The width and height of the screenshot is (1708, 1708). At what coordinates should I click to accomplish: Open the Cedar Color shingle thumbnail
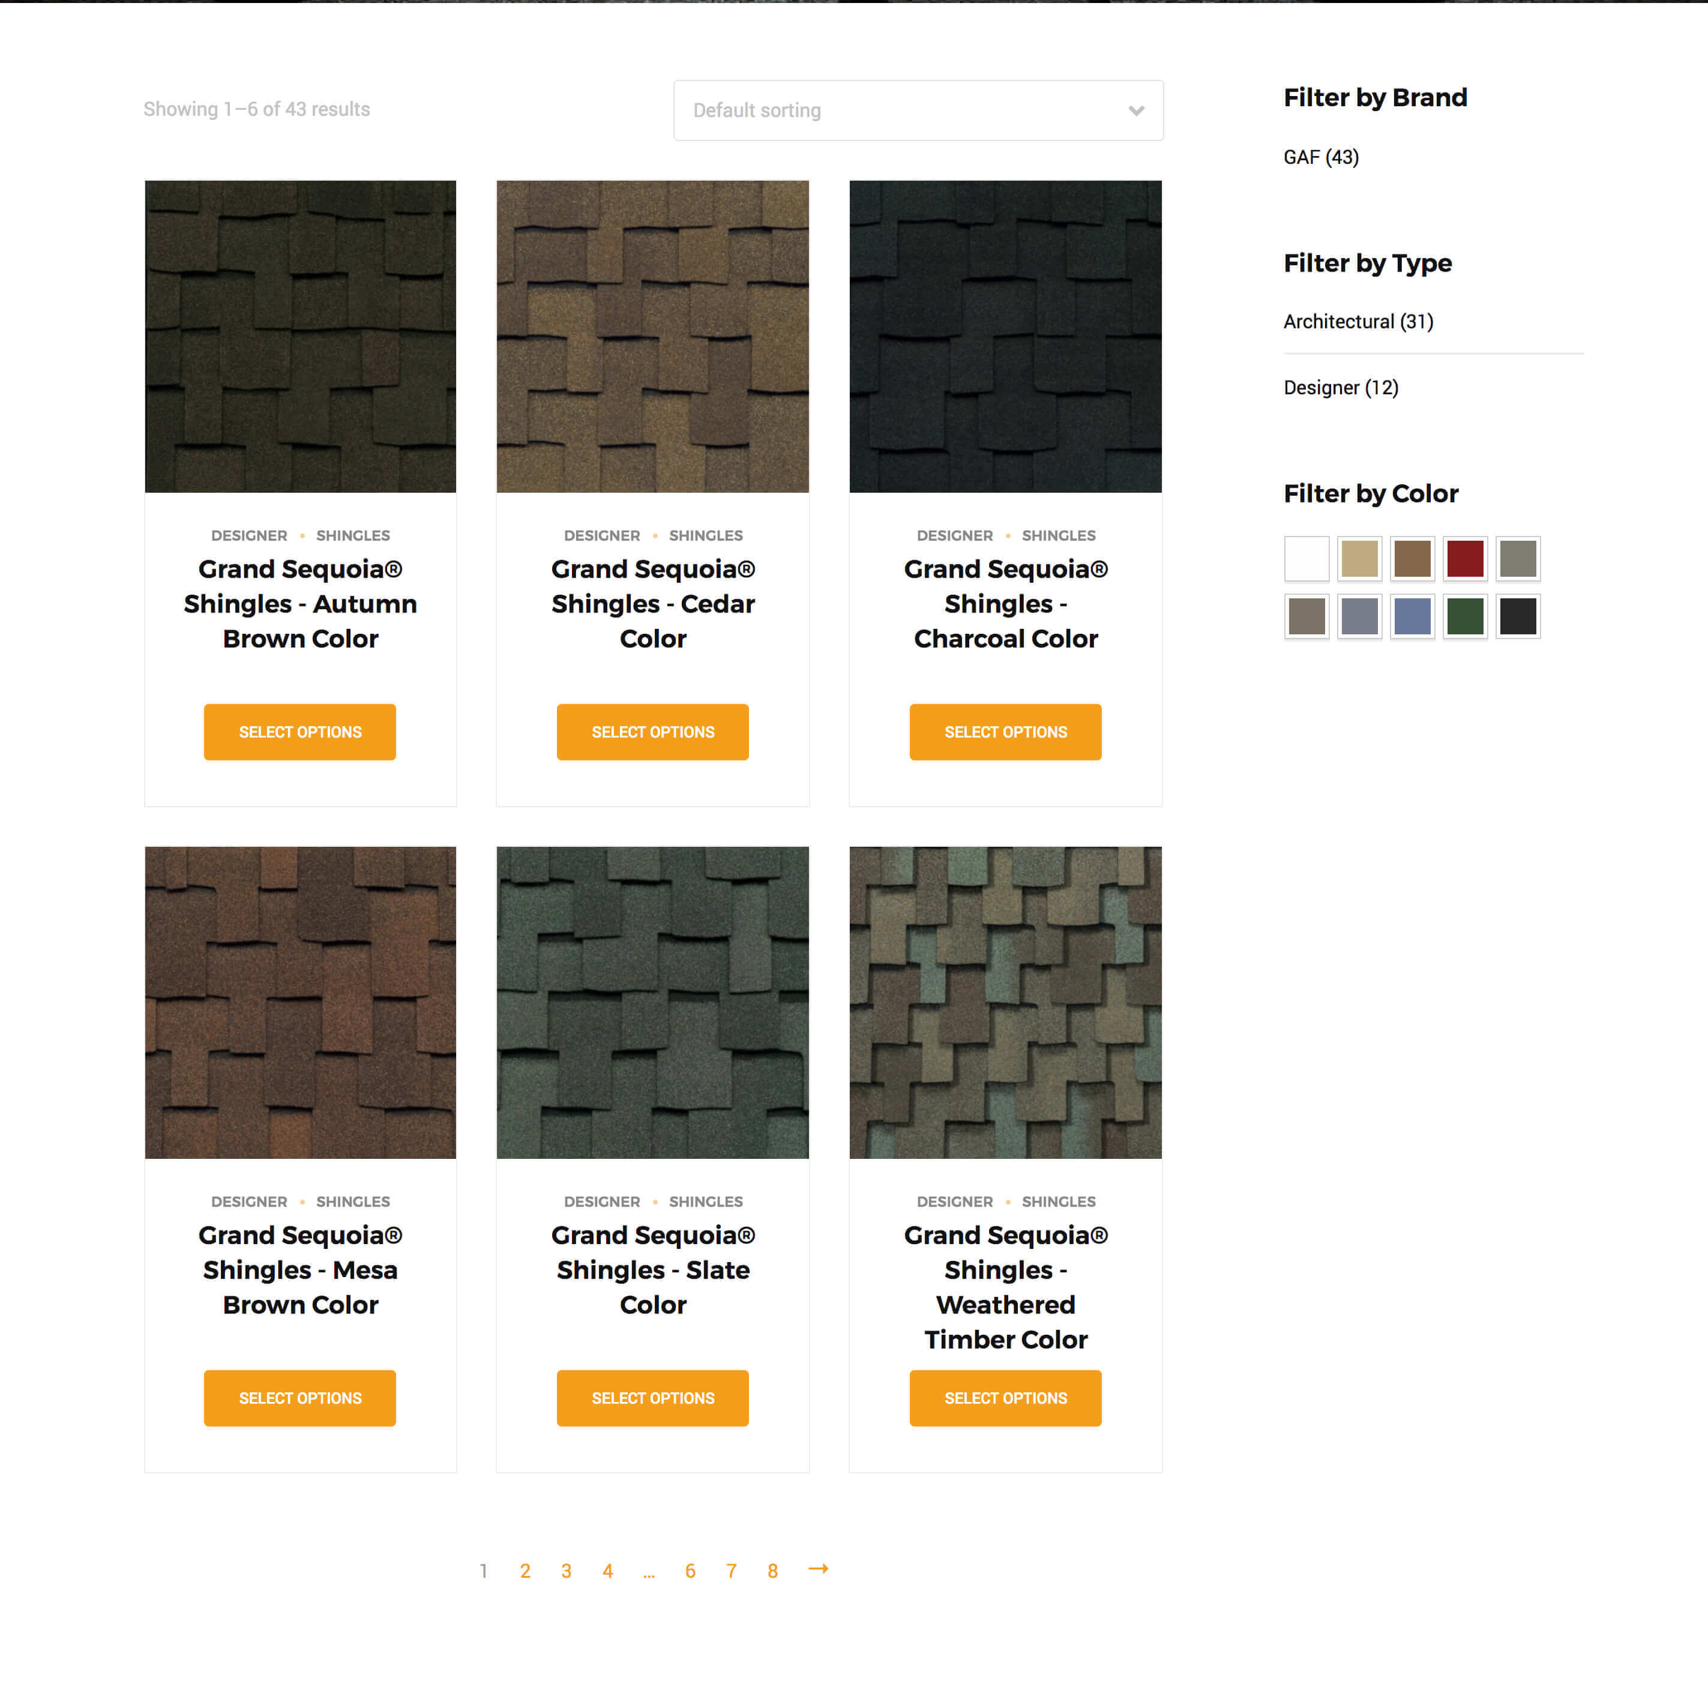652,337
